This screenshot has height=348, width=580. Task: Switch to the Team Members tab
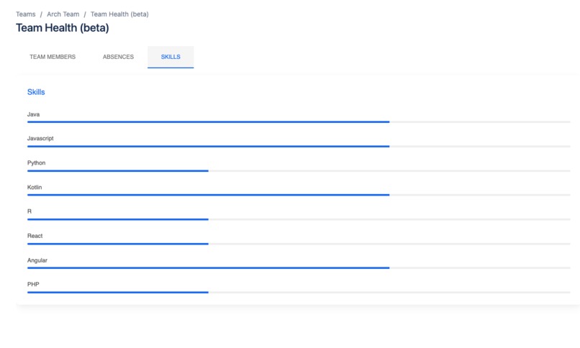click(53, 57)
